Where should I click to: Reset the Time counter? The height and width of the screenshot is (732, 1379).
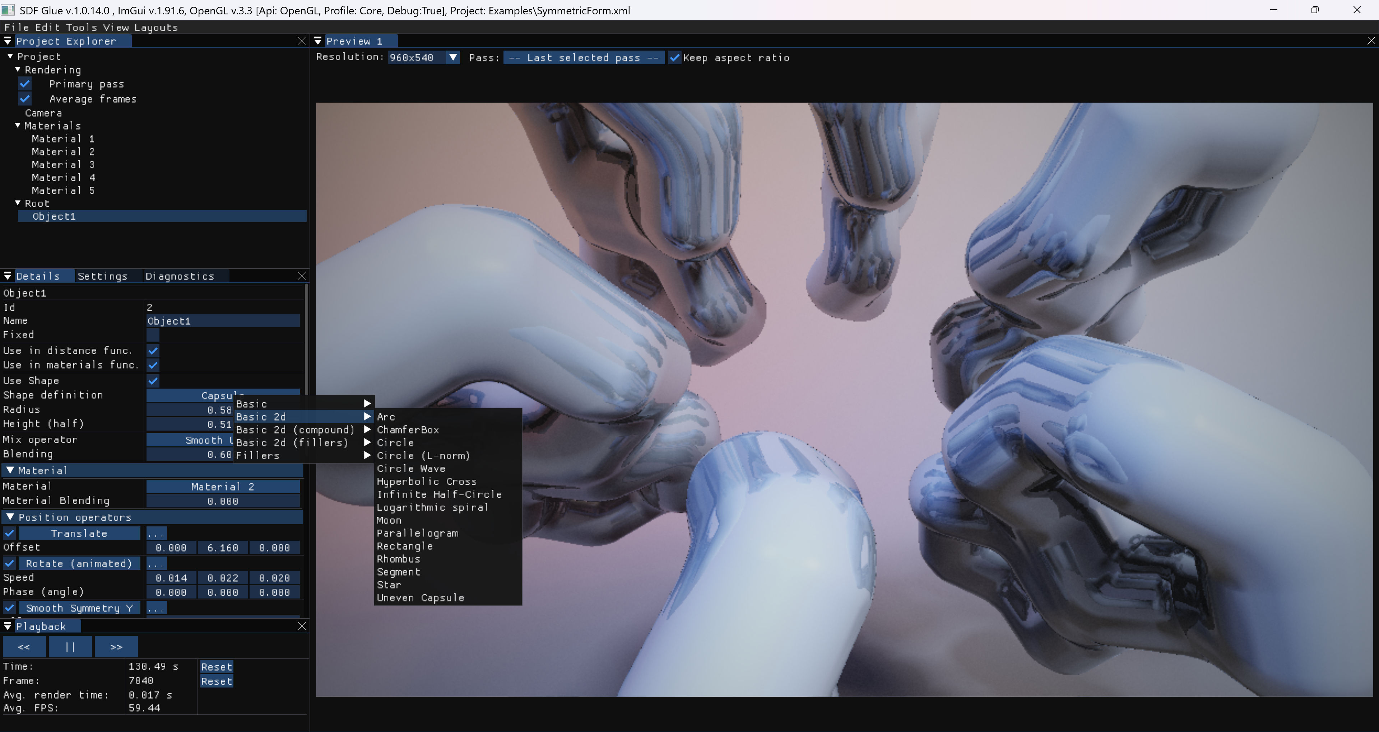(216, 667)
